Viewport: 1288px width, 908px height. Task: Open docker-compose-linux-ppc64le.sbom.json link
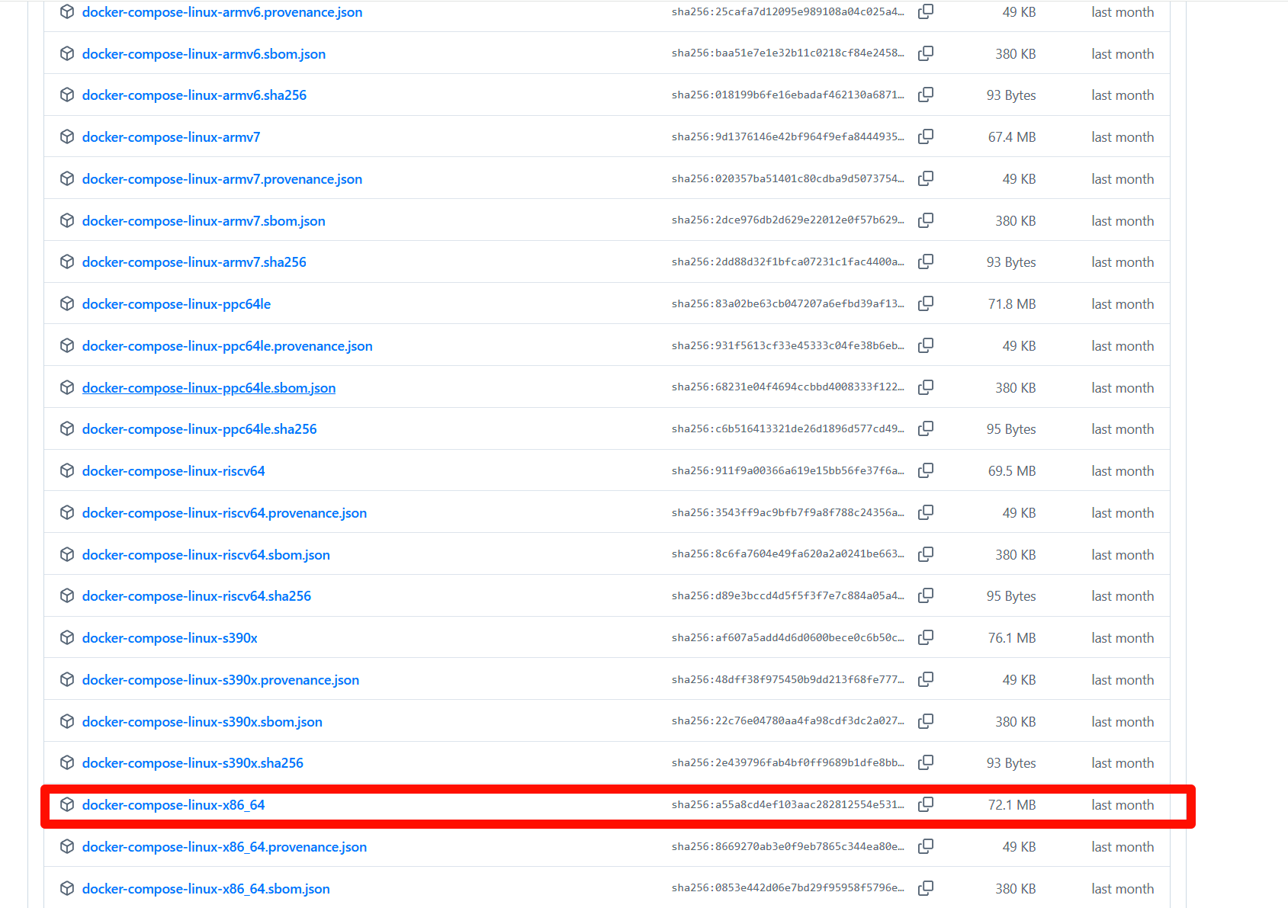pyautogui.click(x=208, y=388)
